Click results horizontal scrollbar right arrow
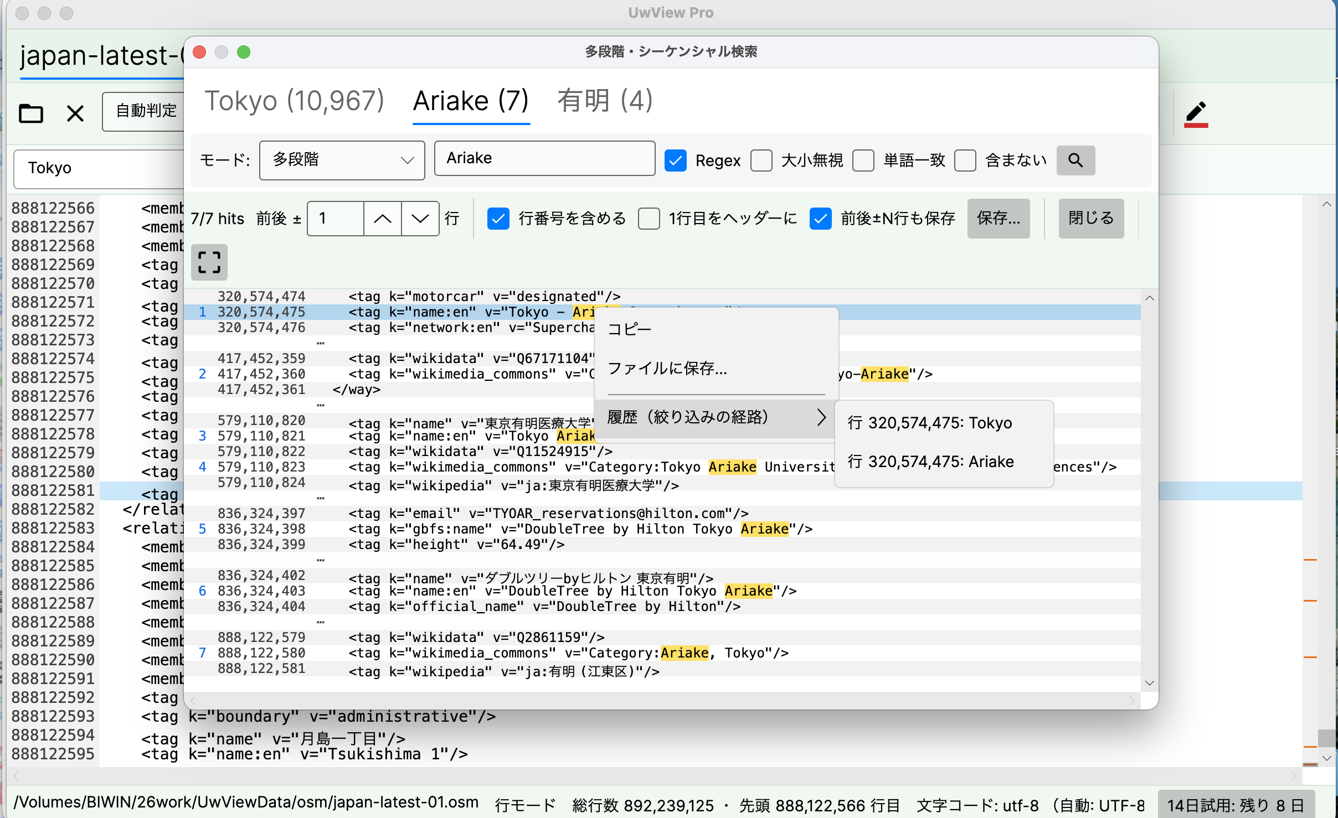The height and width of the screenshot is (818, 1338). click(x=1132, y=701)
